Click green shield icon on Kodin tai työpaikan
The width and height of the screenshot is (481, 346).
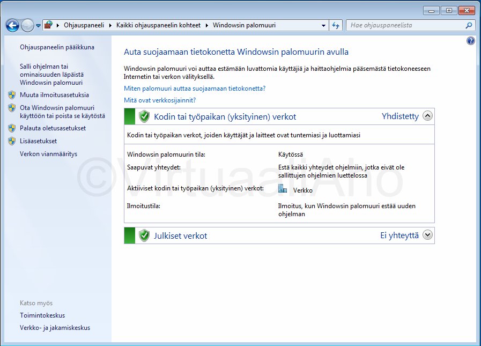click(x=144, y=116)
